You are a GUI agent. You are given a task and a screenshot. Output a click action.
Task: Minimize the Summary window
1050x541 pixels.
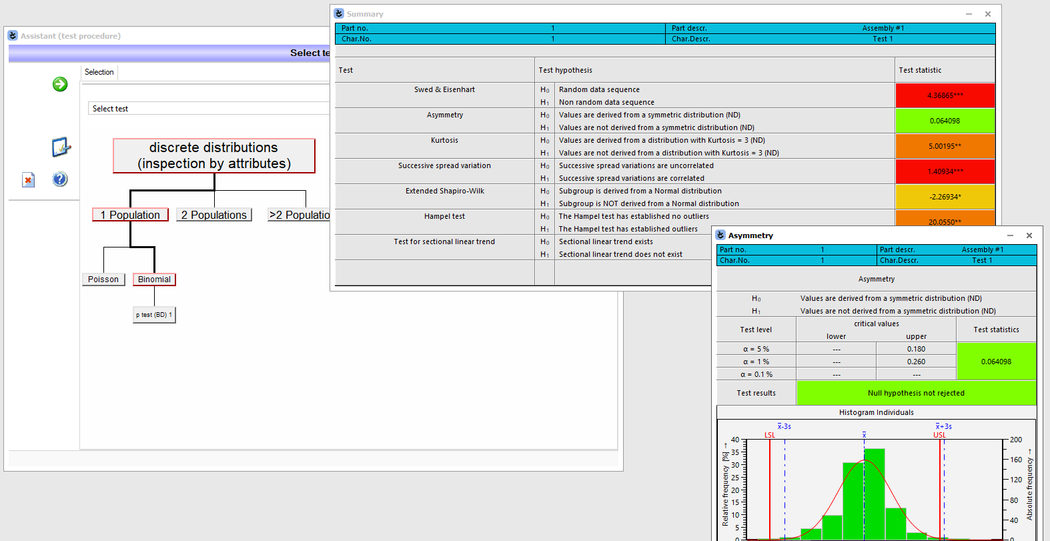(x=969, y=14)
